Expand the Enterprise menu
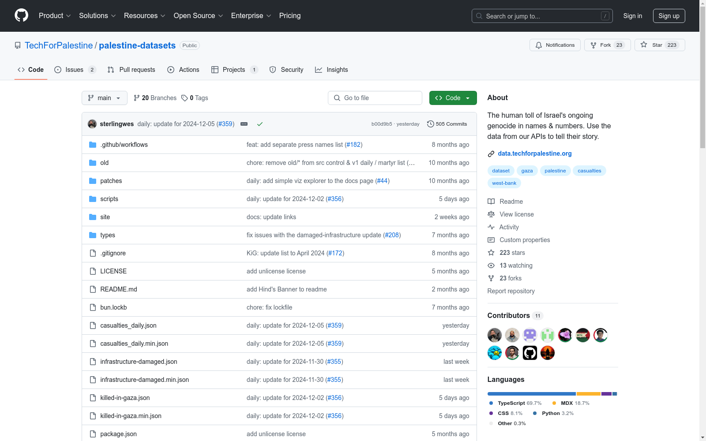The image size is (706, 441). 251,15
